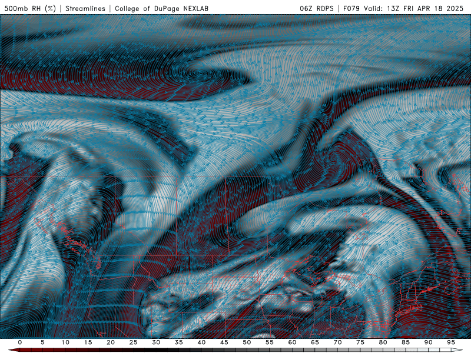Click the "20" label on the color scale

(111, 342)
